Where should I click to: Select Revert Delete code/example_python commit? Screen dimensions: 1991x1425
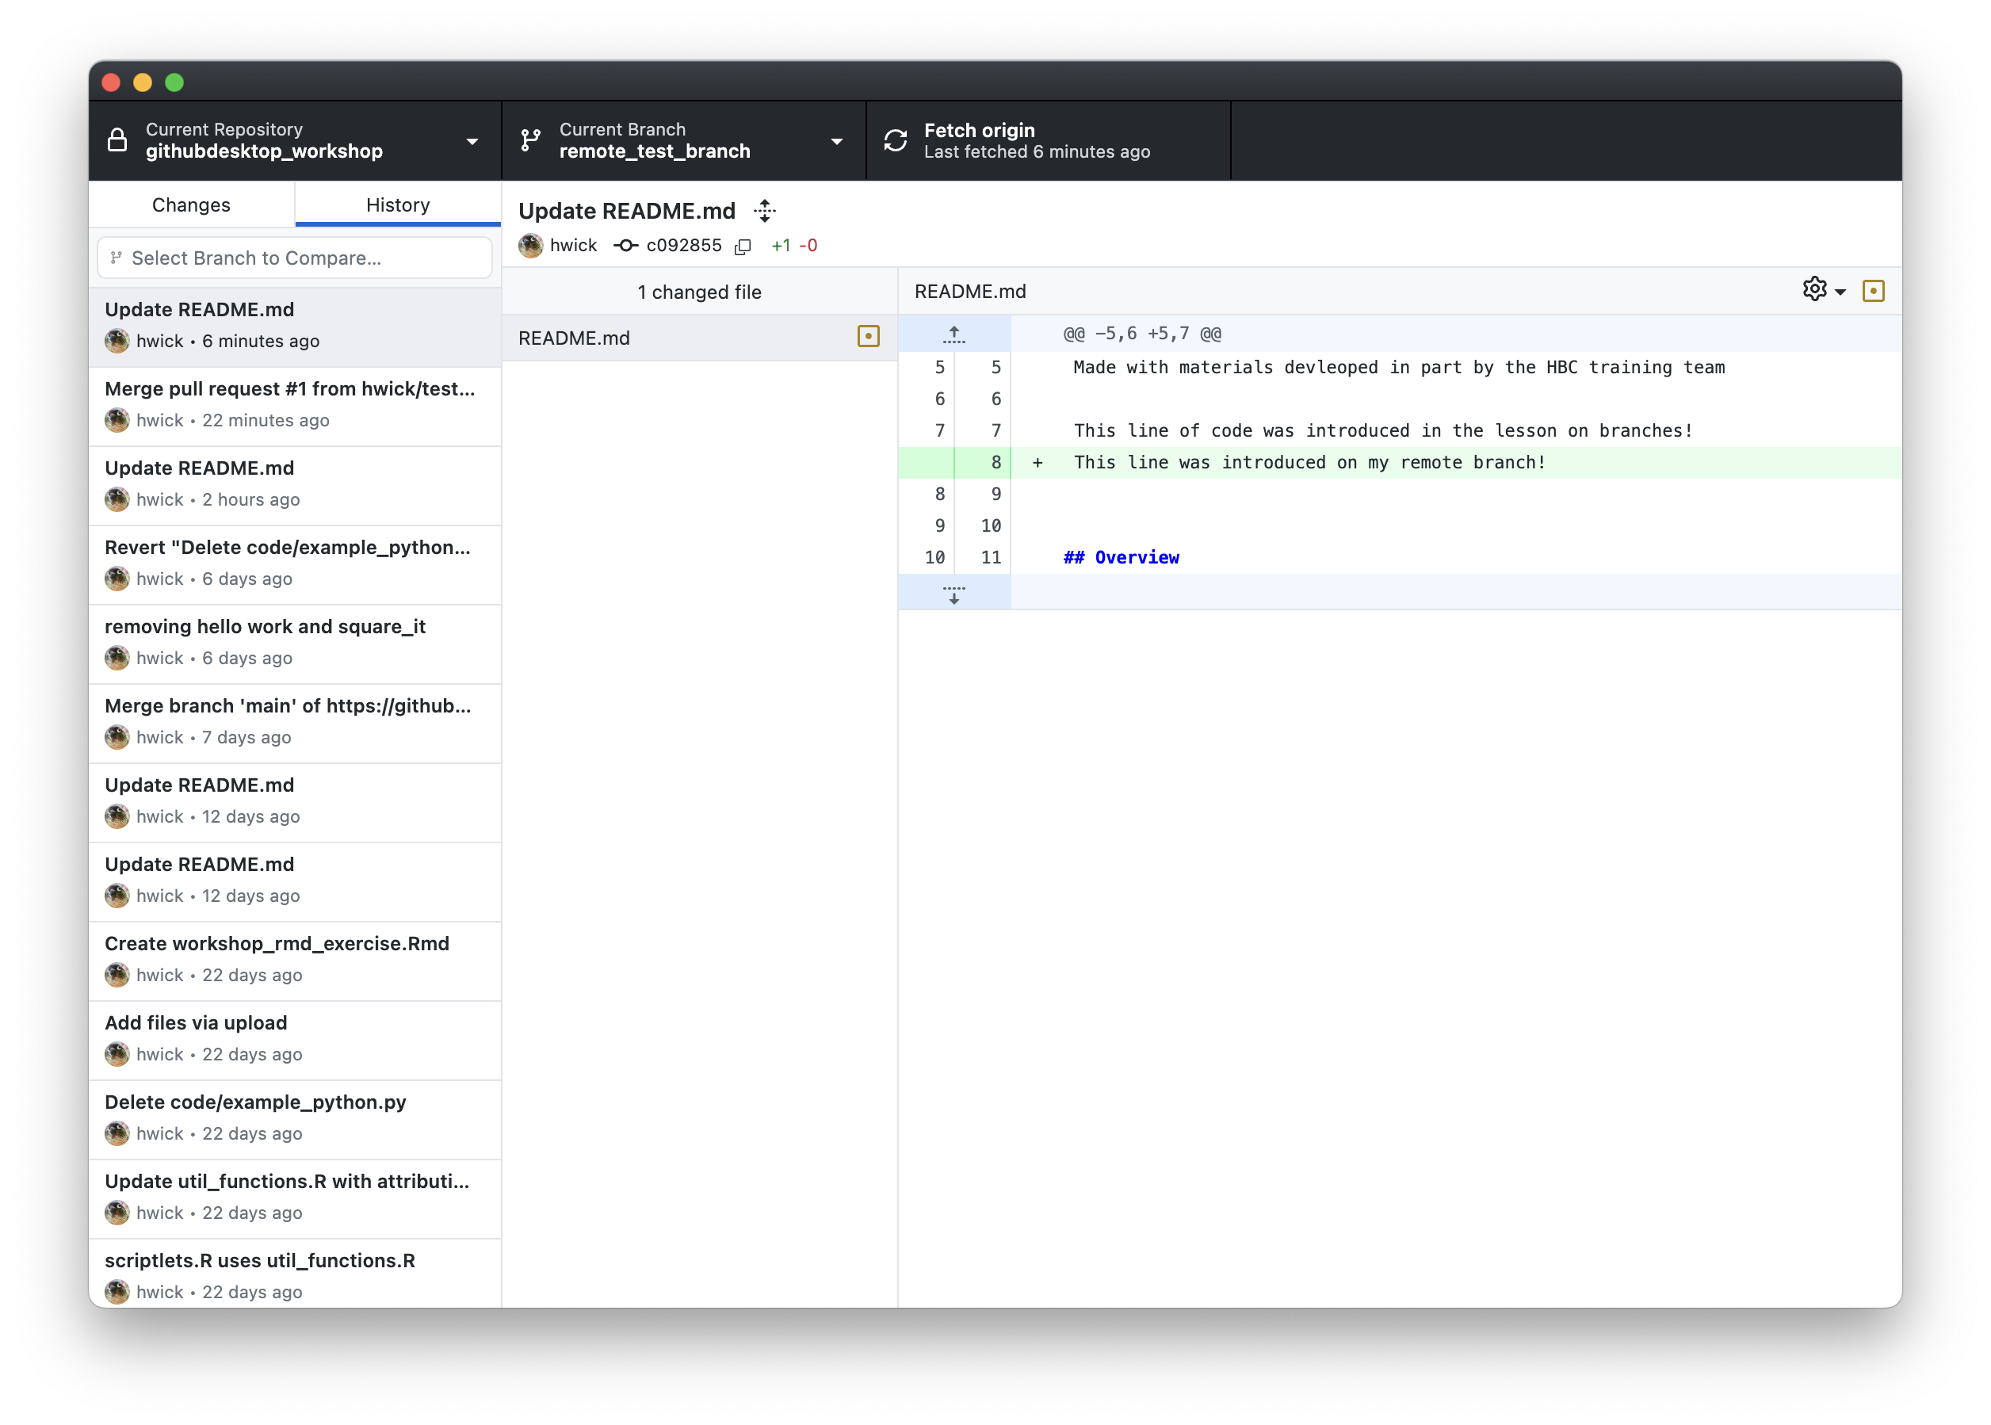(x=295, y=564)
